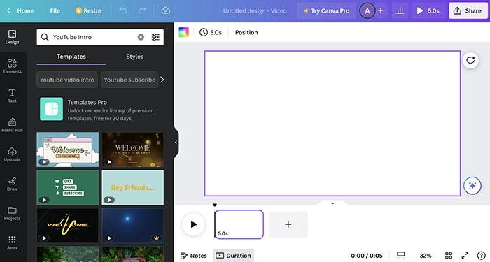Screen dimensions: 490x262
Task: Click the cloud save status icon
Action: coord(166,10)
